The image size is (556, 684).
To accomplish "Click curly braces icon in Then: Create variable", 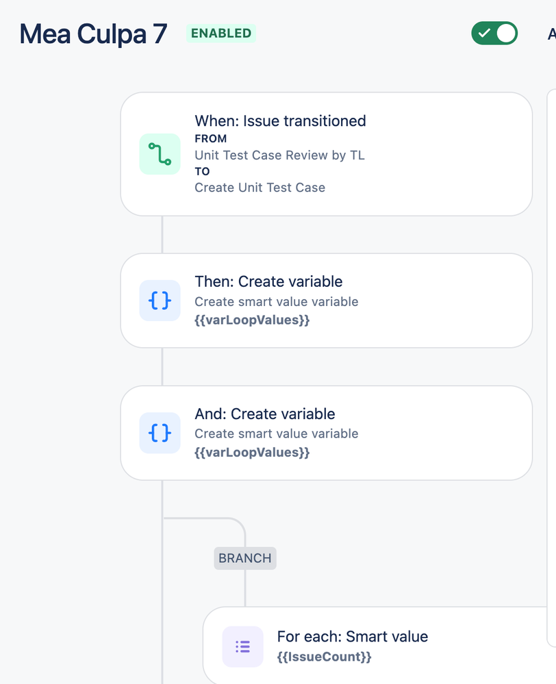I will (160, 301).
